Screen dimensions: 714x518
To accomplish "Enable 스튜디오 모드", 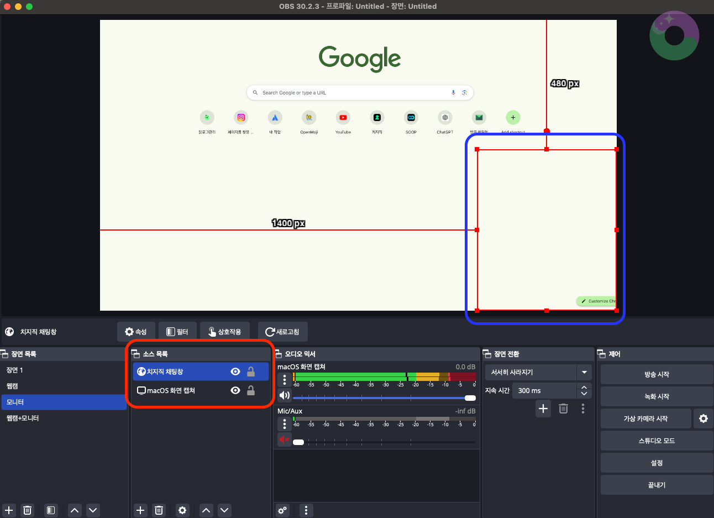I will (x=657, y=441).
